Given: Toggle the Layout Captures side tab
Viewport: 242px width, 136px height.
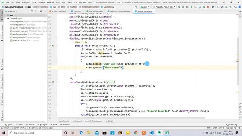Looking at the screenshot, I should tap(2, 82).
